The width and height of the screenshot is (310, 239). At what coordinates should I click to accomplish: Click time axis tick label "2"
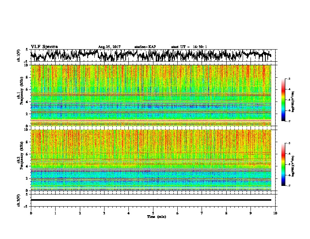[80, 213]
